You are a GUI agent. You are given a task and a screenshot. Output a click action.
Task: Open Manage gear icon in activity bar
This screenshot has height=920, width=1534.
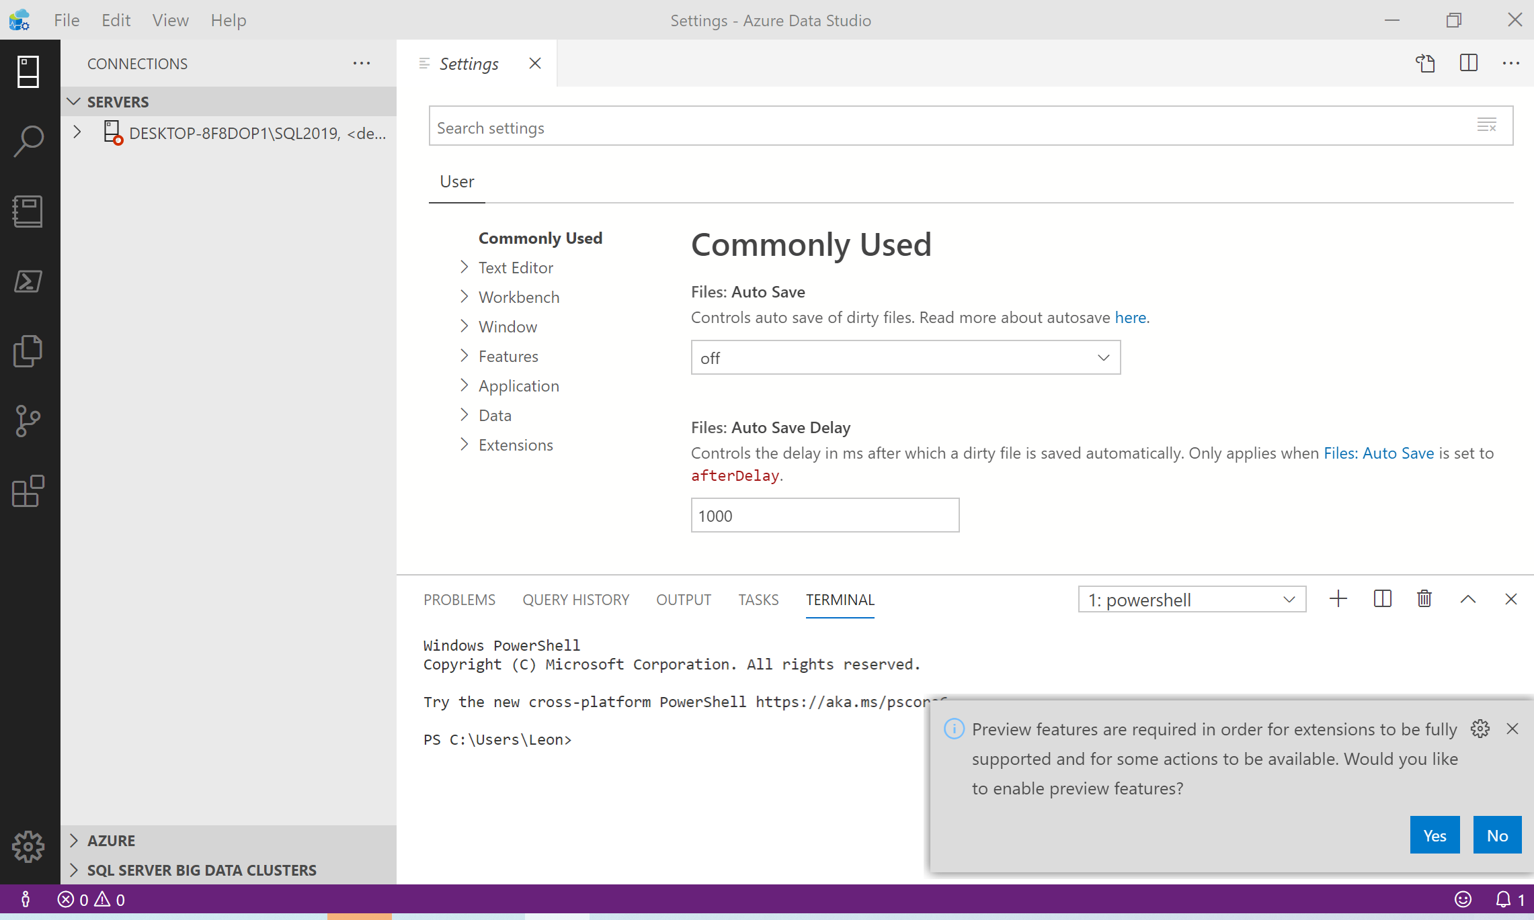(x=28, y=846)
